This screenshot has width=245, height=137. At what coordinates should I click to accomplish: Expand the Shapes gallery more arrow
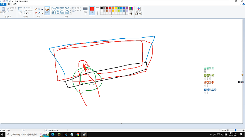pos(71,13)
